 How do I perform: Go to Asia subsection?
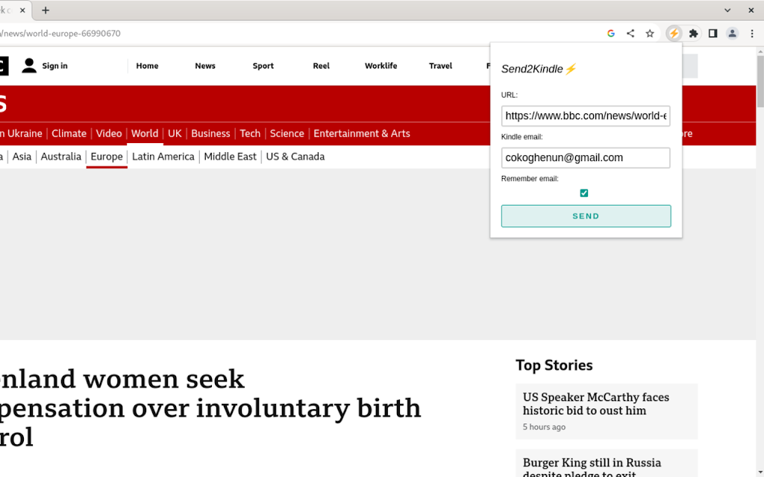(x=22, y=157)
